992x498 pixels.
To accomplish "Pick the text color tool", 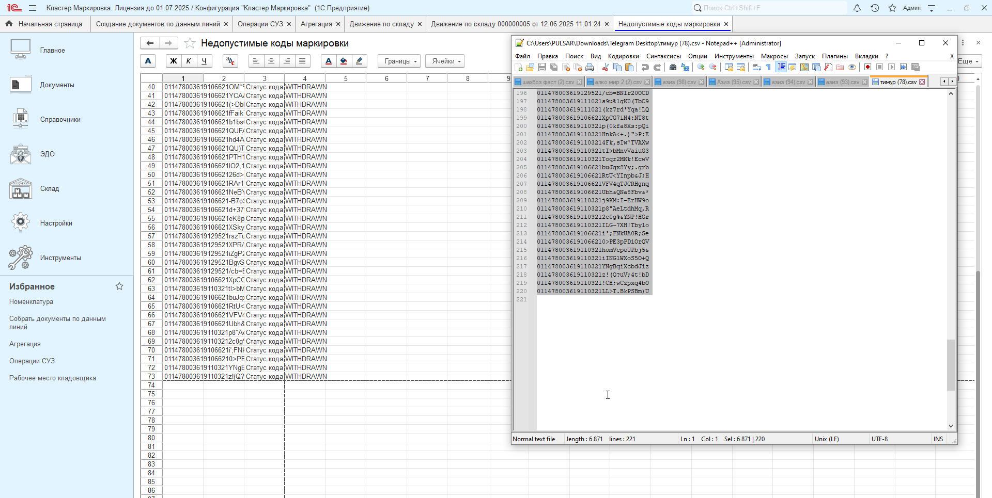I will click(328, 61).
